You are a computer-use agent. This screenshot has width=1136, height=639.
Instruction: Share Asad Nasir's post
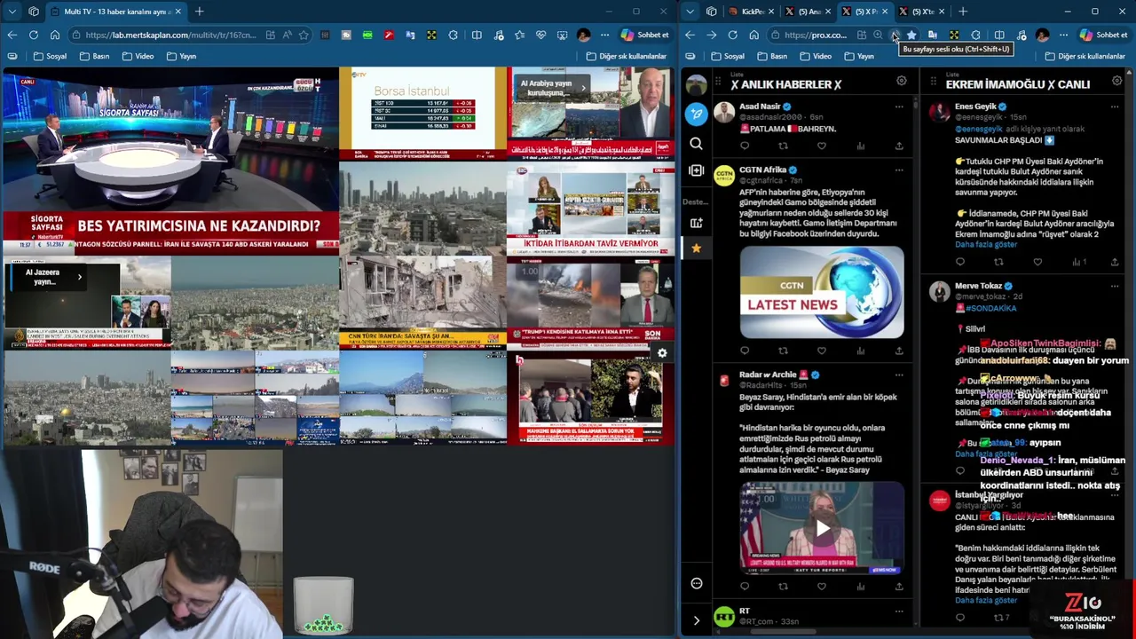(x=899, y=146)
